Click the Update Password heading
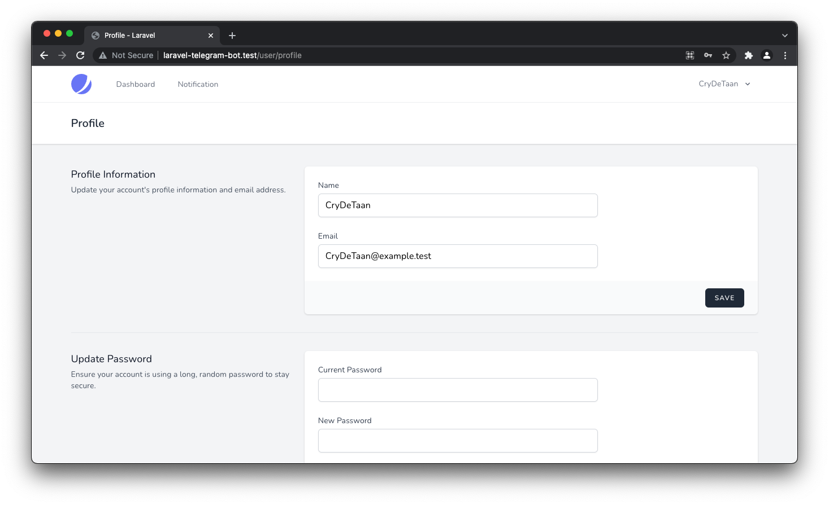The height and width of the screenshot is (505, 829). 111,359
